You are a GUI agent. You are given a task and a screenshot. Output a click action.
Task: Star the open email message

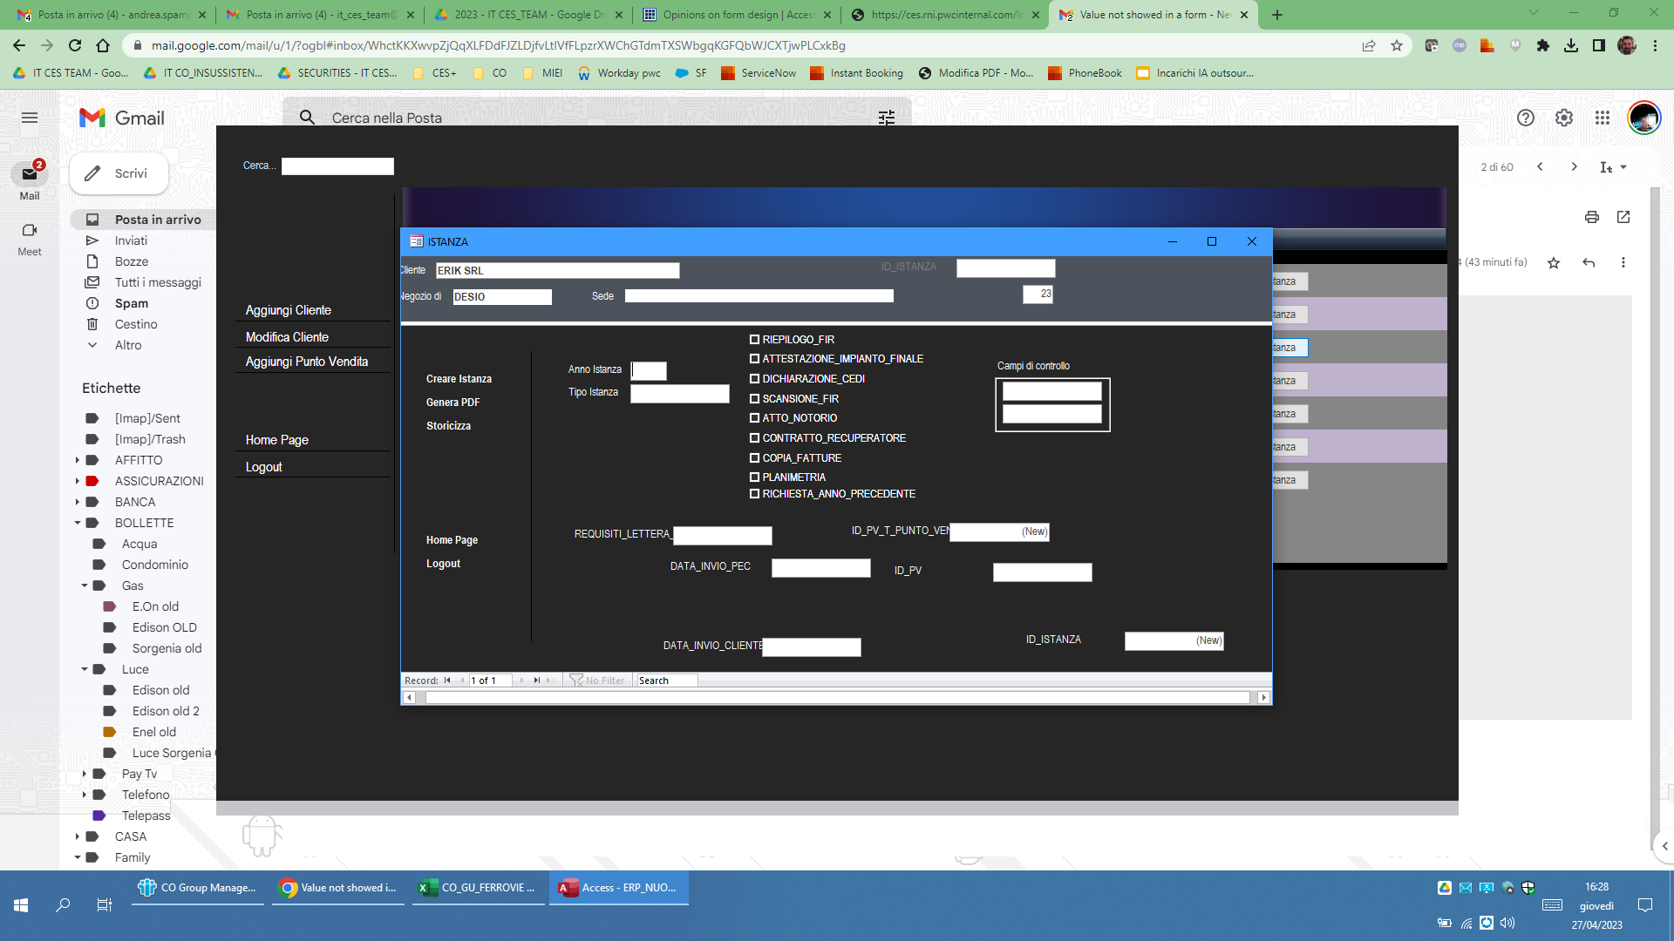[1554, 262]
